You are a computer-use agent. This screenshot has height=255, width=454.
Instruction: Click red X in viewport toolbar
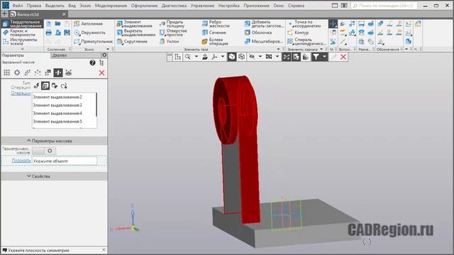pyautogui.click(x=343, y=57)
